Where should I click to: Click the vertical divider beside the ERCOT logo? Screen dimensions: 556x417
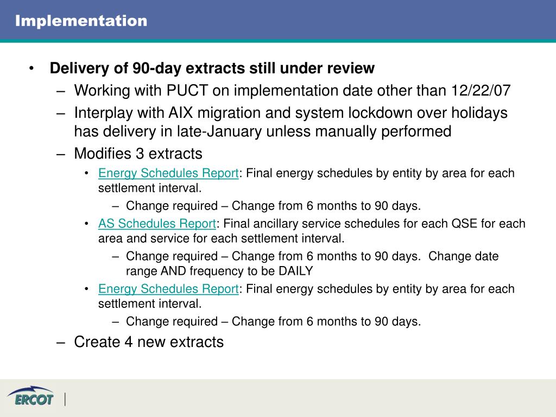[65, 399]
